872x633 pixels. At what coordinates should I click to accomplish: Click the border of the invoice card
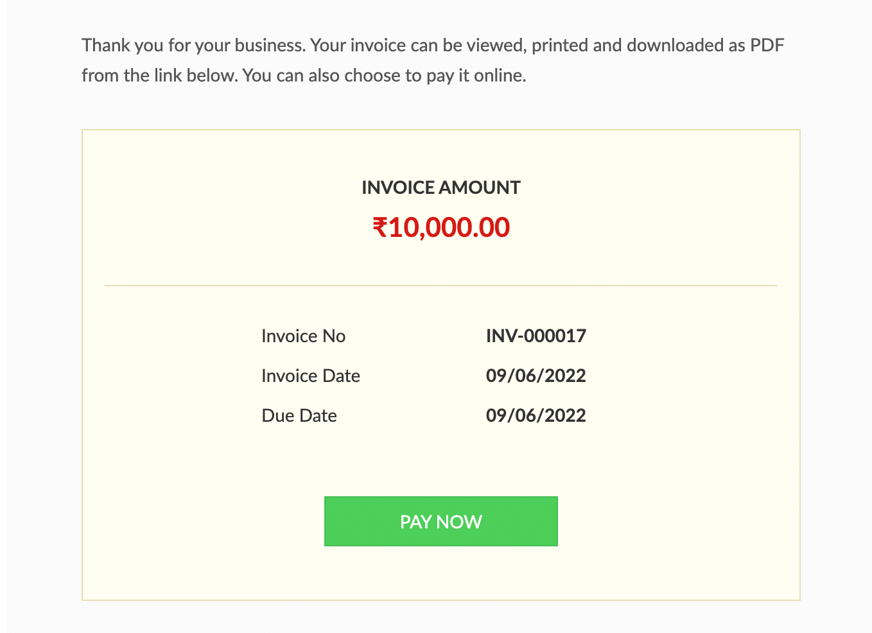[x=440, y=130]
